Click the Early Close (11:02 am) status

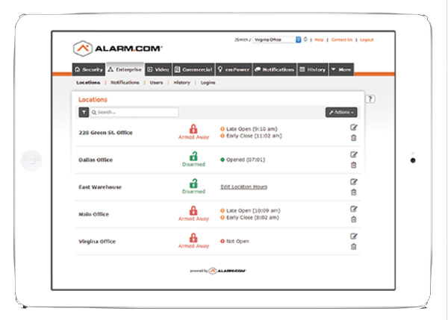tap(251, 136)
